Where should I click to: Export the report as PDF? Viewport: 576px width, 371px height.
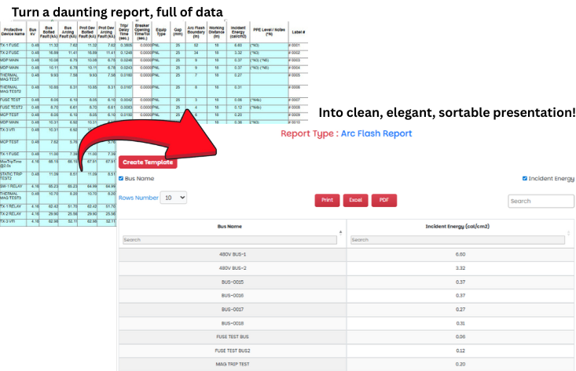[383, 200]
